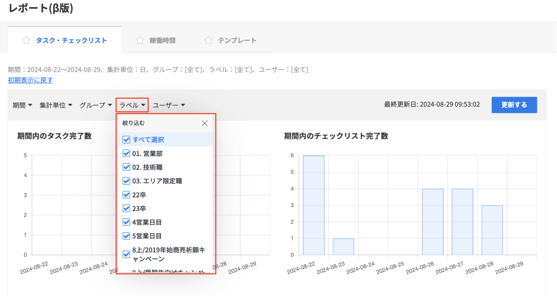Uncheck すべて選択 in the filter list
The image size is (557, 296).
click(x=126, y=140)
